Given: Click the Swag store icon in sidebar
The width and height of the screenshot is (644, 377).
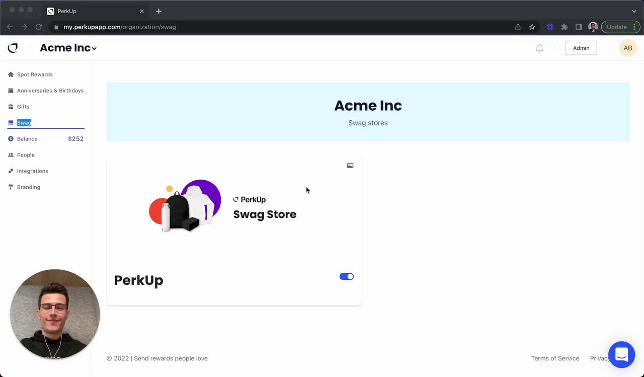Looking at the screenshot, I should coord(11,123).
